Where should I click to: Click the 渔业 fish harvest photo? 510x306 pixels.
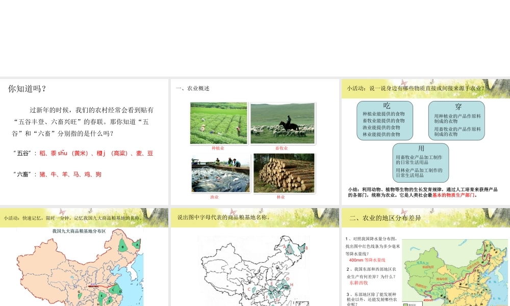coord(220,173)
